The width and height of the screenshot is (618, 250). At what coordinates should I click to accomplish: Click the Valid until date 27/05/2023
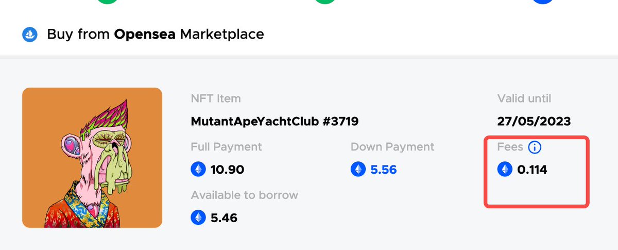click(534, 122)
